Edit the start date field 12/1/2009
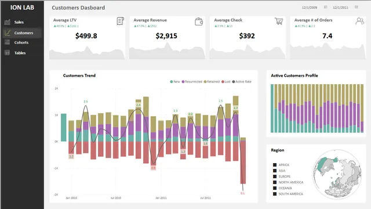 tap(310, 8)
